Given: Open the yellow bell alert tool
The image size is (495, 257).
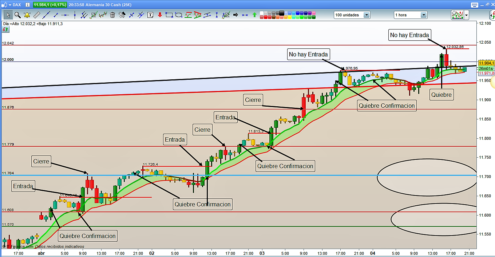Looking at the screenshot, I should (27, 15).
